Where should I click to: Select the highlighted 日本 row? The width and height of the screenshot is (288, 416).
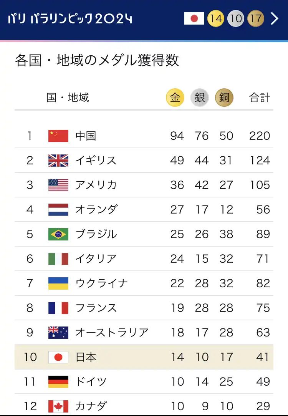click(x=144, y=357)
